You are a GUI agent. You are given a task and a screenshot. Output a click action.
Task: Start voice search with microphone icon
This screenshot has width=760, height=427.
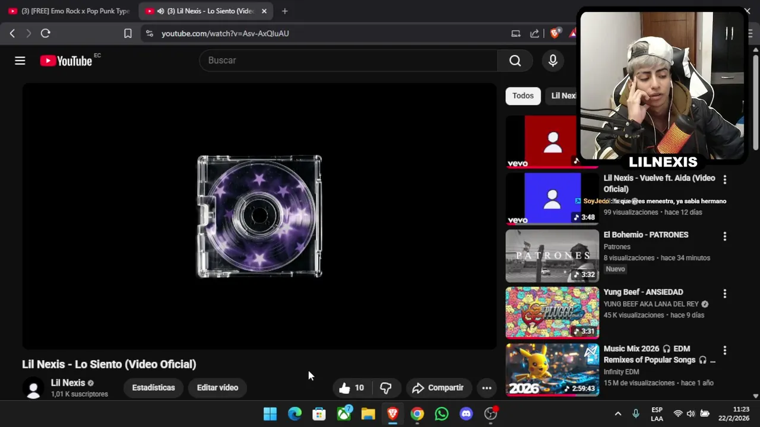[x=553, y=60]
